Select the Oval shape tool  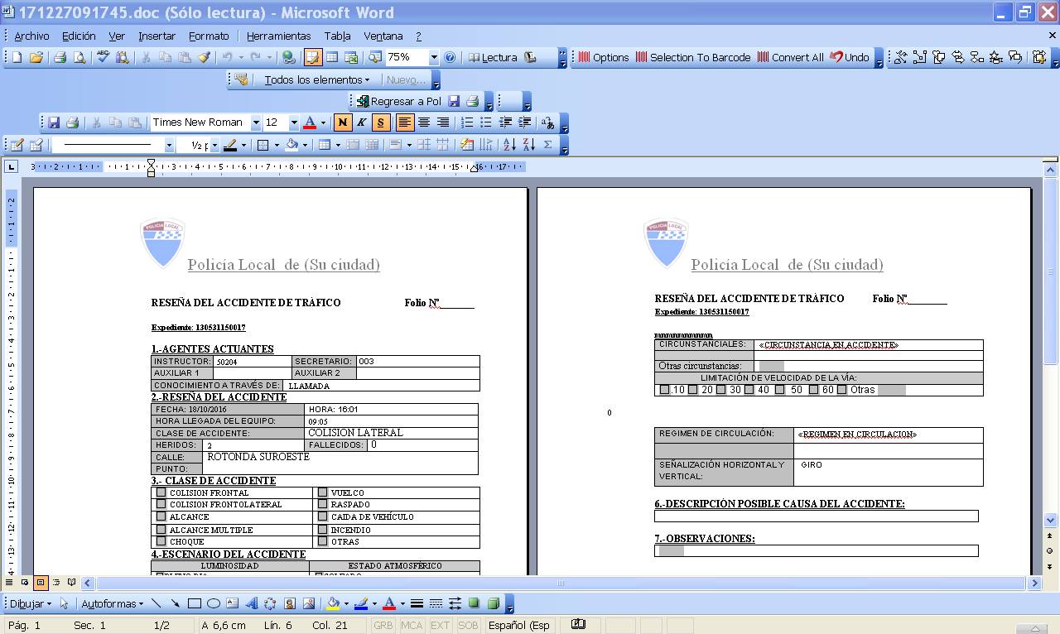tap(213, 603)
